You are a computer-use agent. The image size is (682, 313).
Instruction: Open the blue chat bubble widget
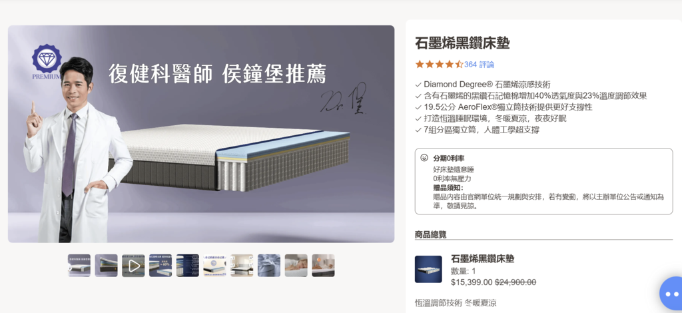tap(671, 294)
